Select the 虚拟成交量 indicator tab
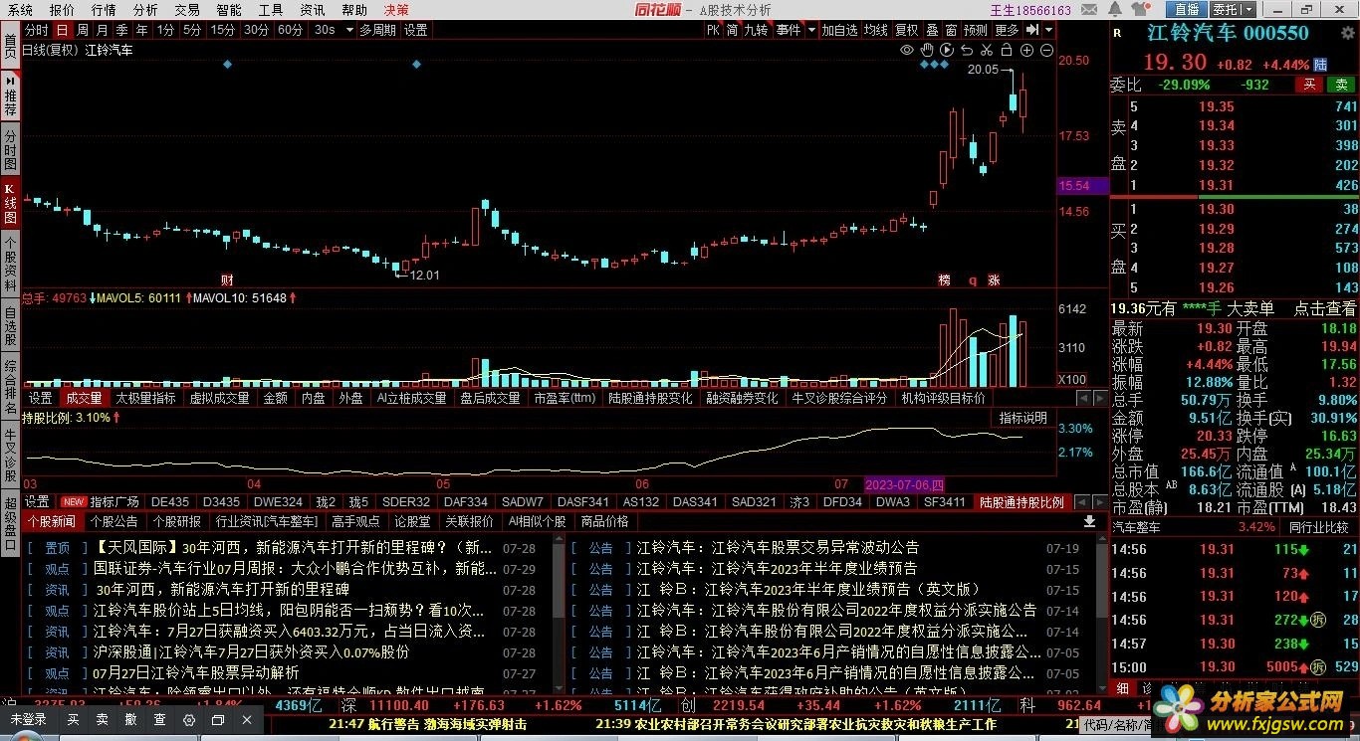Image resolution: width=1360 pixels, height=741 pixels. pos(219,398)
